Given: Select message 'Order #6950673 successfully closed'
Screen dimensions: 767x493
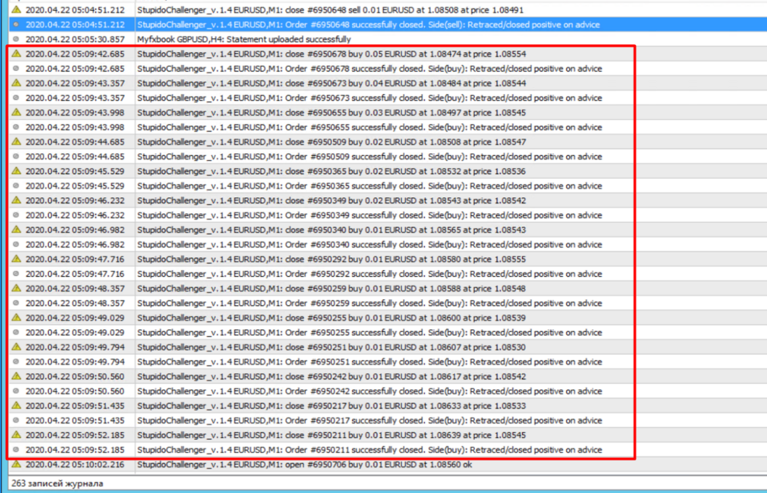Looking at the screenshot, I should coord(370,98).
